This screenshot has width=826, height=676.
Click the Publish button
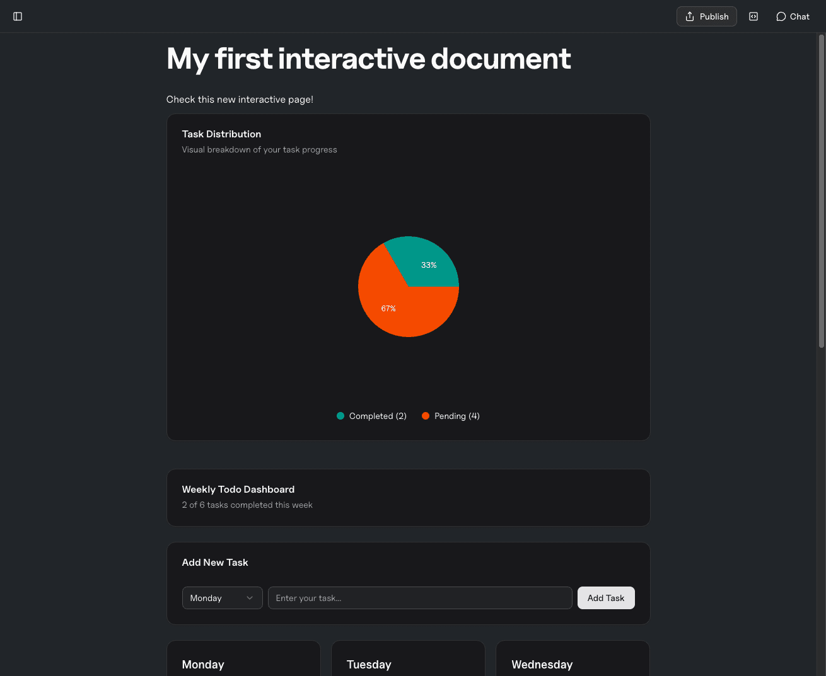(x=706, y=16)
